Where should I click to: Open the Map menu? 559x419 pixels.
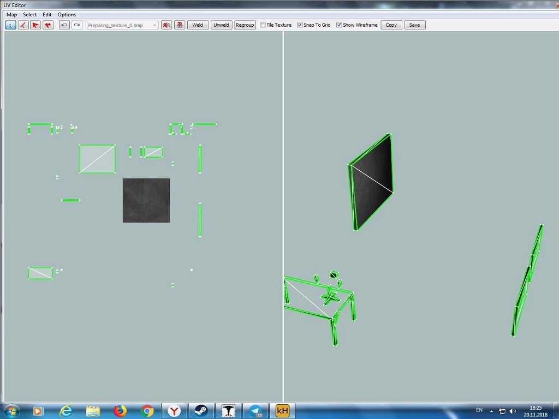click(11, 15)
